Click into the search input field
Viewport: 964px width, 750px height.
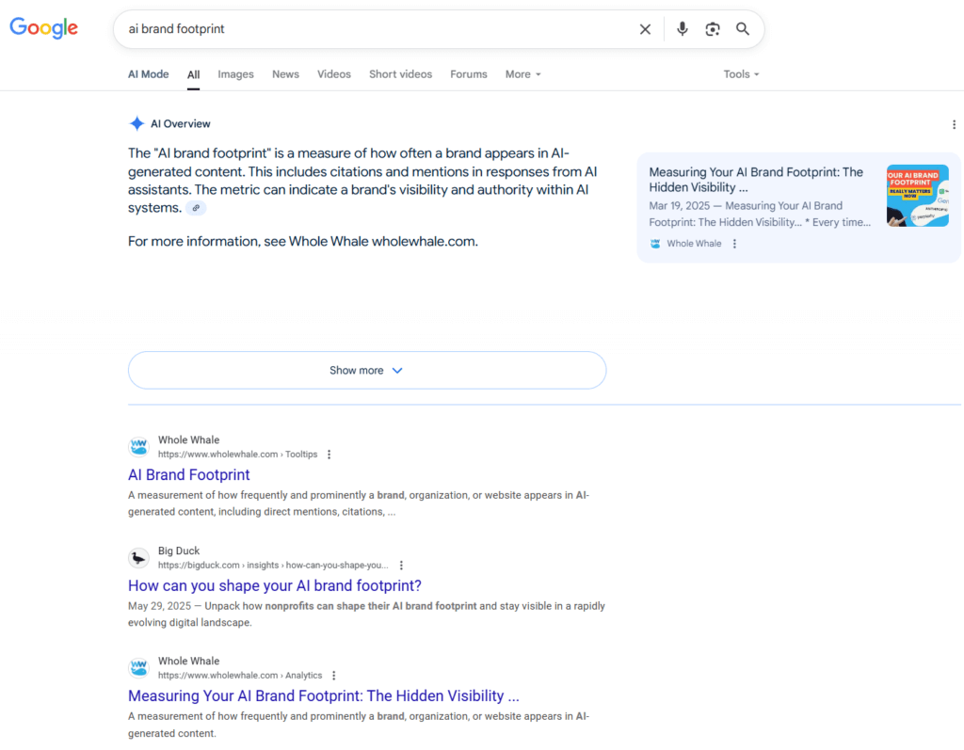[x=377, y=29]
